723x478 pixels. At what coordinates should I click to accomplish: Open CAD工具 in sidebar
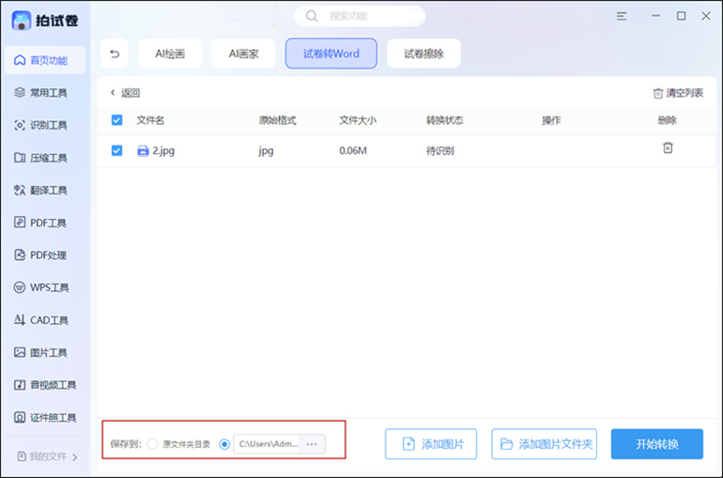pyautogui.click(x=45, y=320)
